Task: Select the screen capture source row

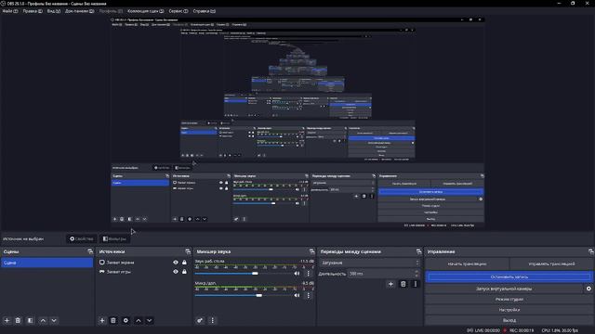Action: [143, 262]
